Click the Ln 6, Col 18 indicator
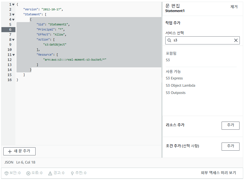Image resolution: width=244 pixels, height=180 pixels. tap(26, 162)
